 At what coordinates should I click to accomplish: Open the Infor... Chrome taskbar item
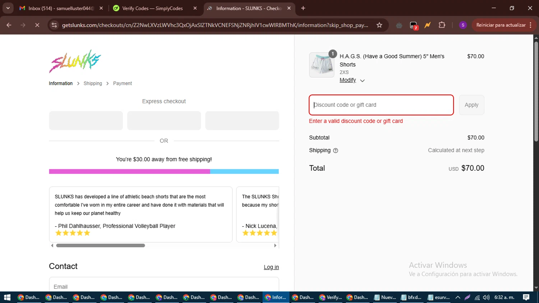point(276,297)
